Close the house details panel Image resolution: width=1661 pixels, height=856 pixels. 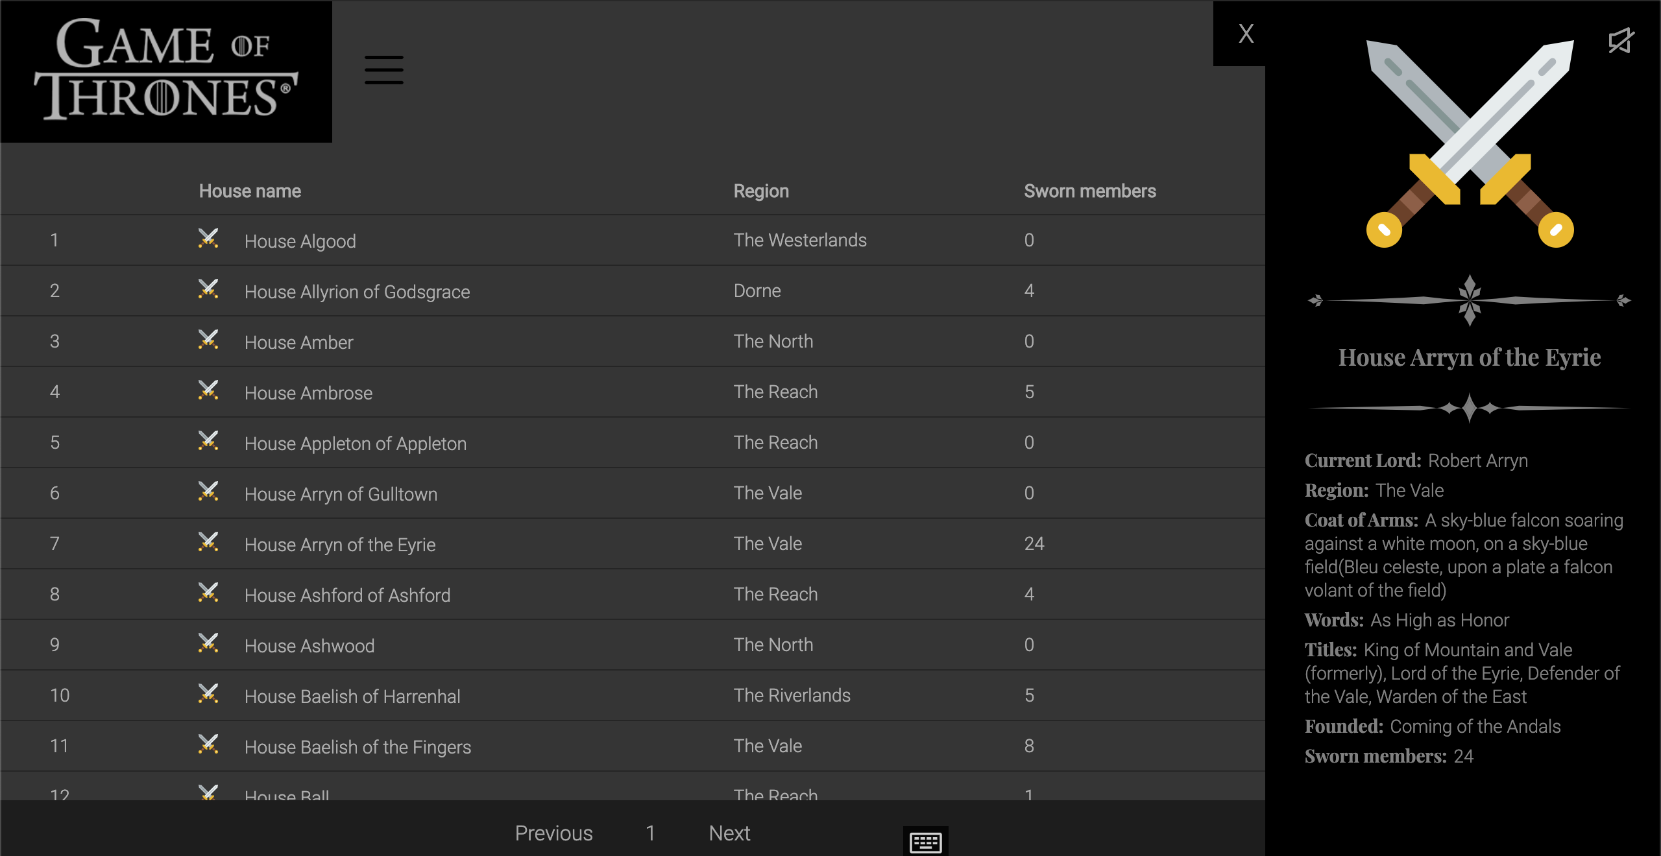tap(1245, 34)
